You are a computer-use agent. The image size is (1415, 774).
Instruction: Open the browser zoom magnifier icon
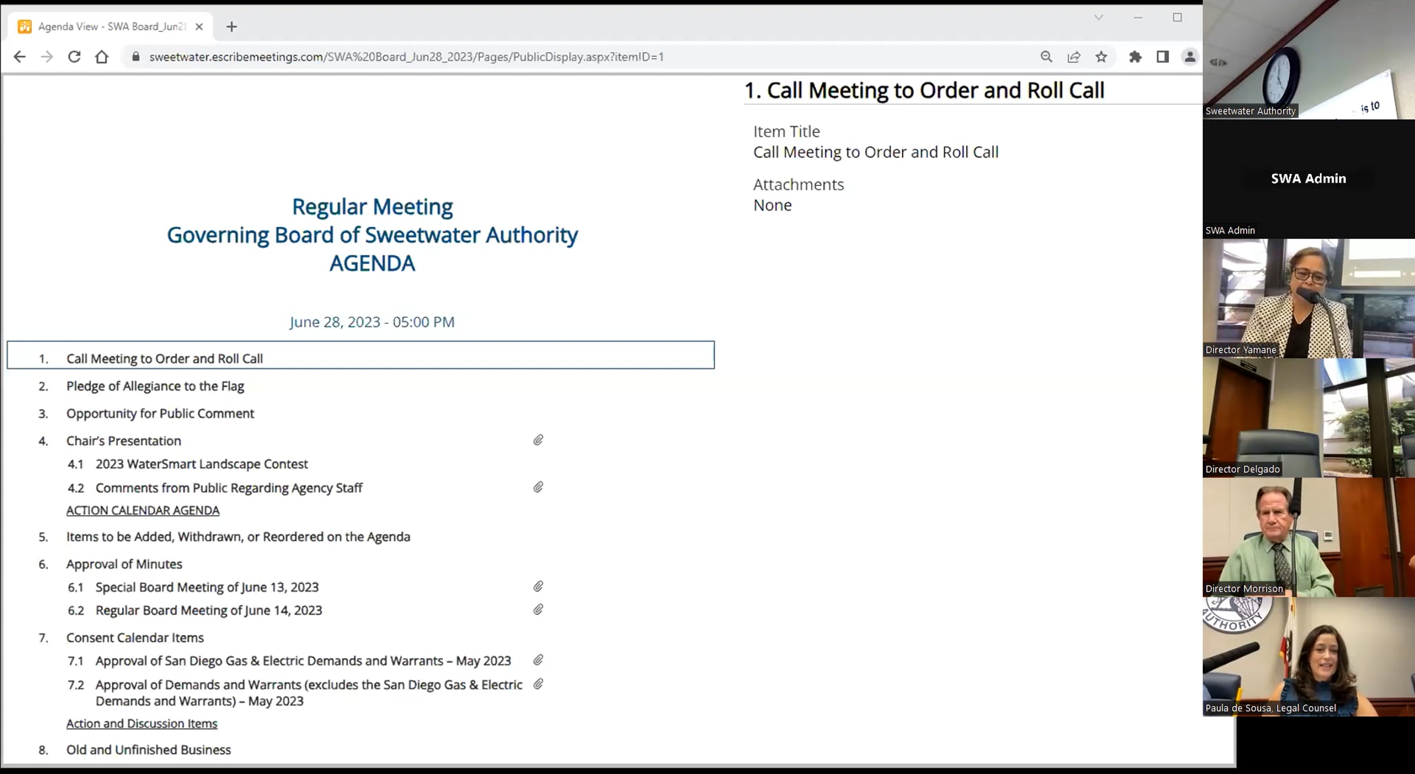(x=1047, y=57)
